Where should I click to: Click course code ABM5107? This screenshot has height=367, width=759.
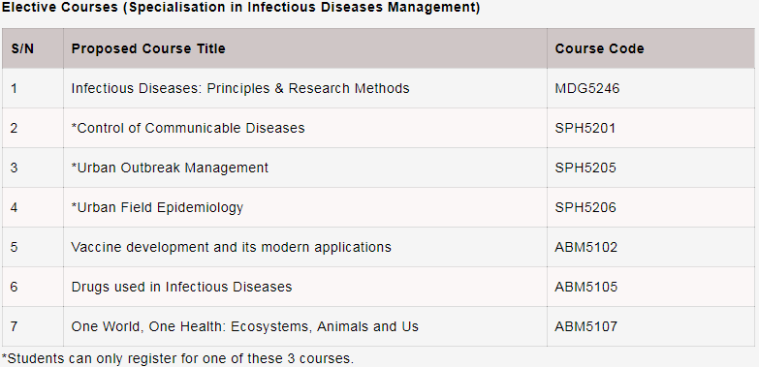[x=586, y=326]
